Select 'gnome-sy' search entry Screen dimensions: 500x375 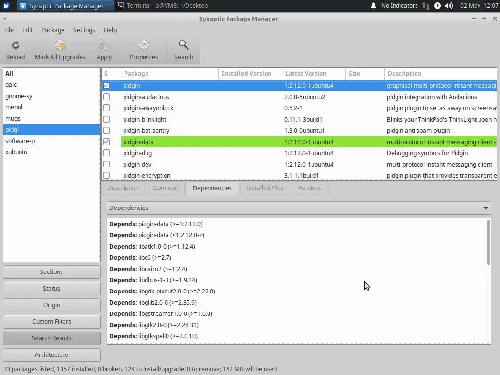51,96
